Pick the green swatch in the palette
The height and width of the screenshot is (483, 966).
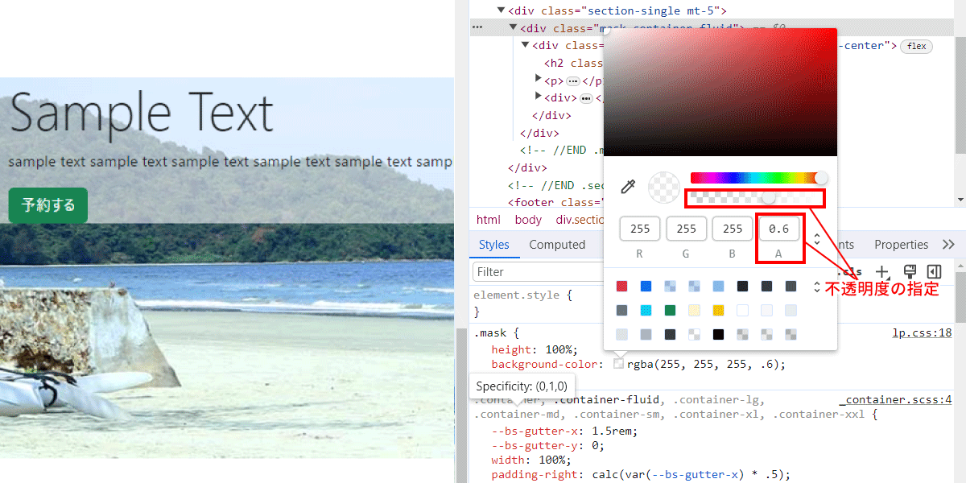click(x=670, y=310)
